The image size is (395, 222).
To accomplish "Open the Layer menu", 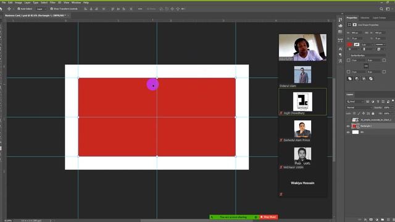I will point(27,2).
